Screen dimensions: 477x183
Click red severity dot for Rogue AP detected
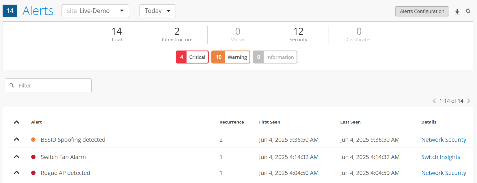[33, 173]
